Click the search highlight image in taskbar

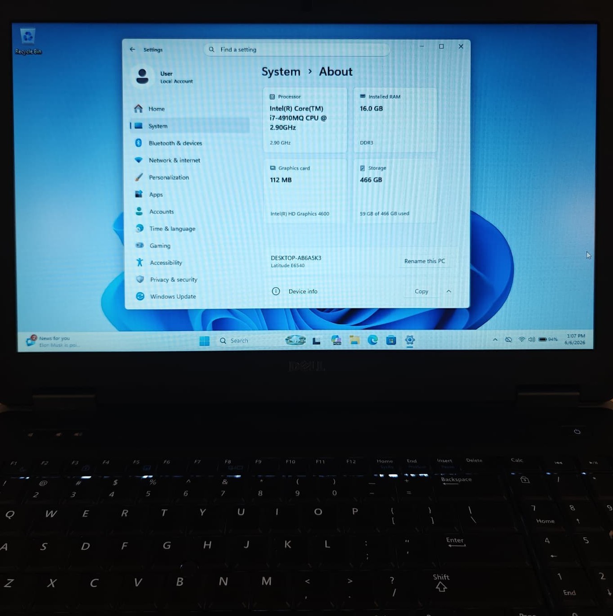point(295,340)
